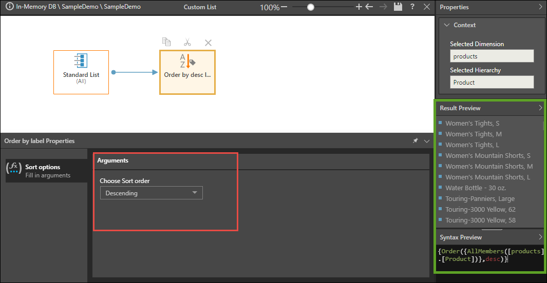547x283 pixels.
Task: Click the Selected Dimension products field
Action: [x=492, y=56]
